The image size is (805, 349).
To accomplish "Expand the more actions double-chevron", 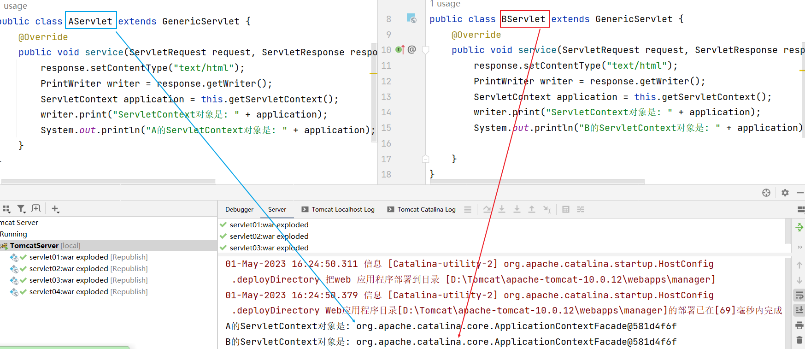I will [799, 247].
